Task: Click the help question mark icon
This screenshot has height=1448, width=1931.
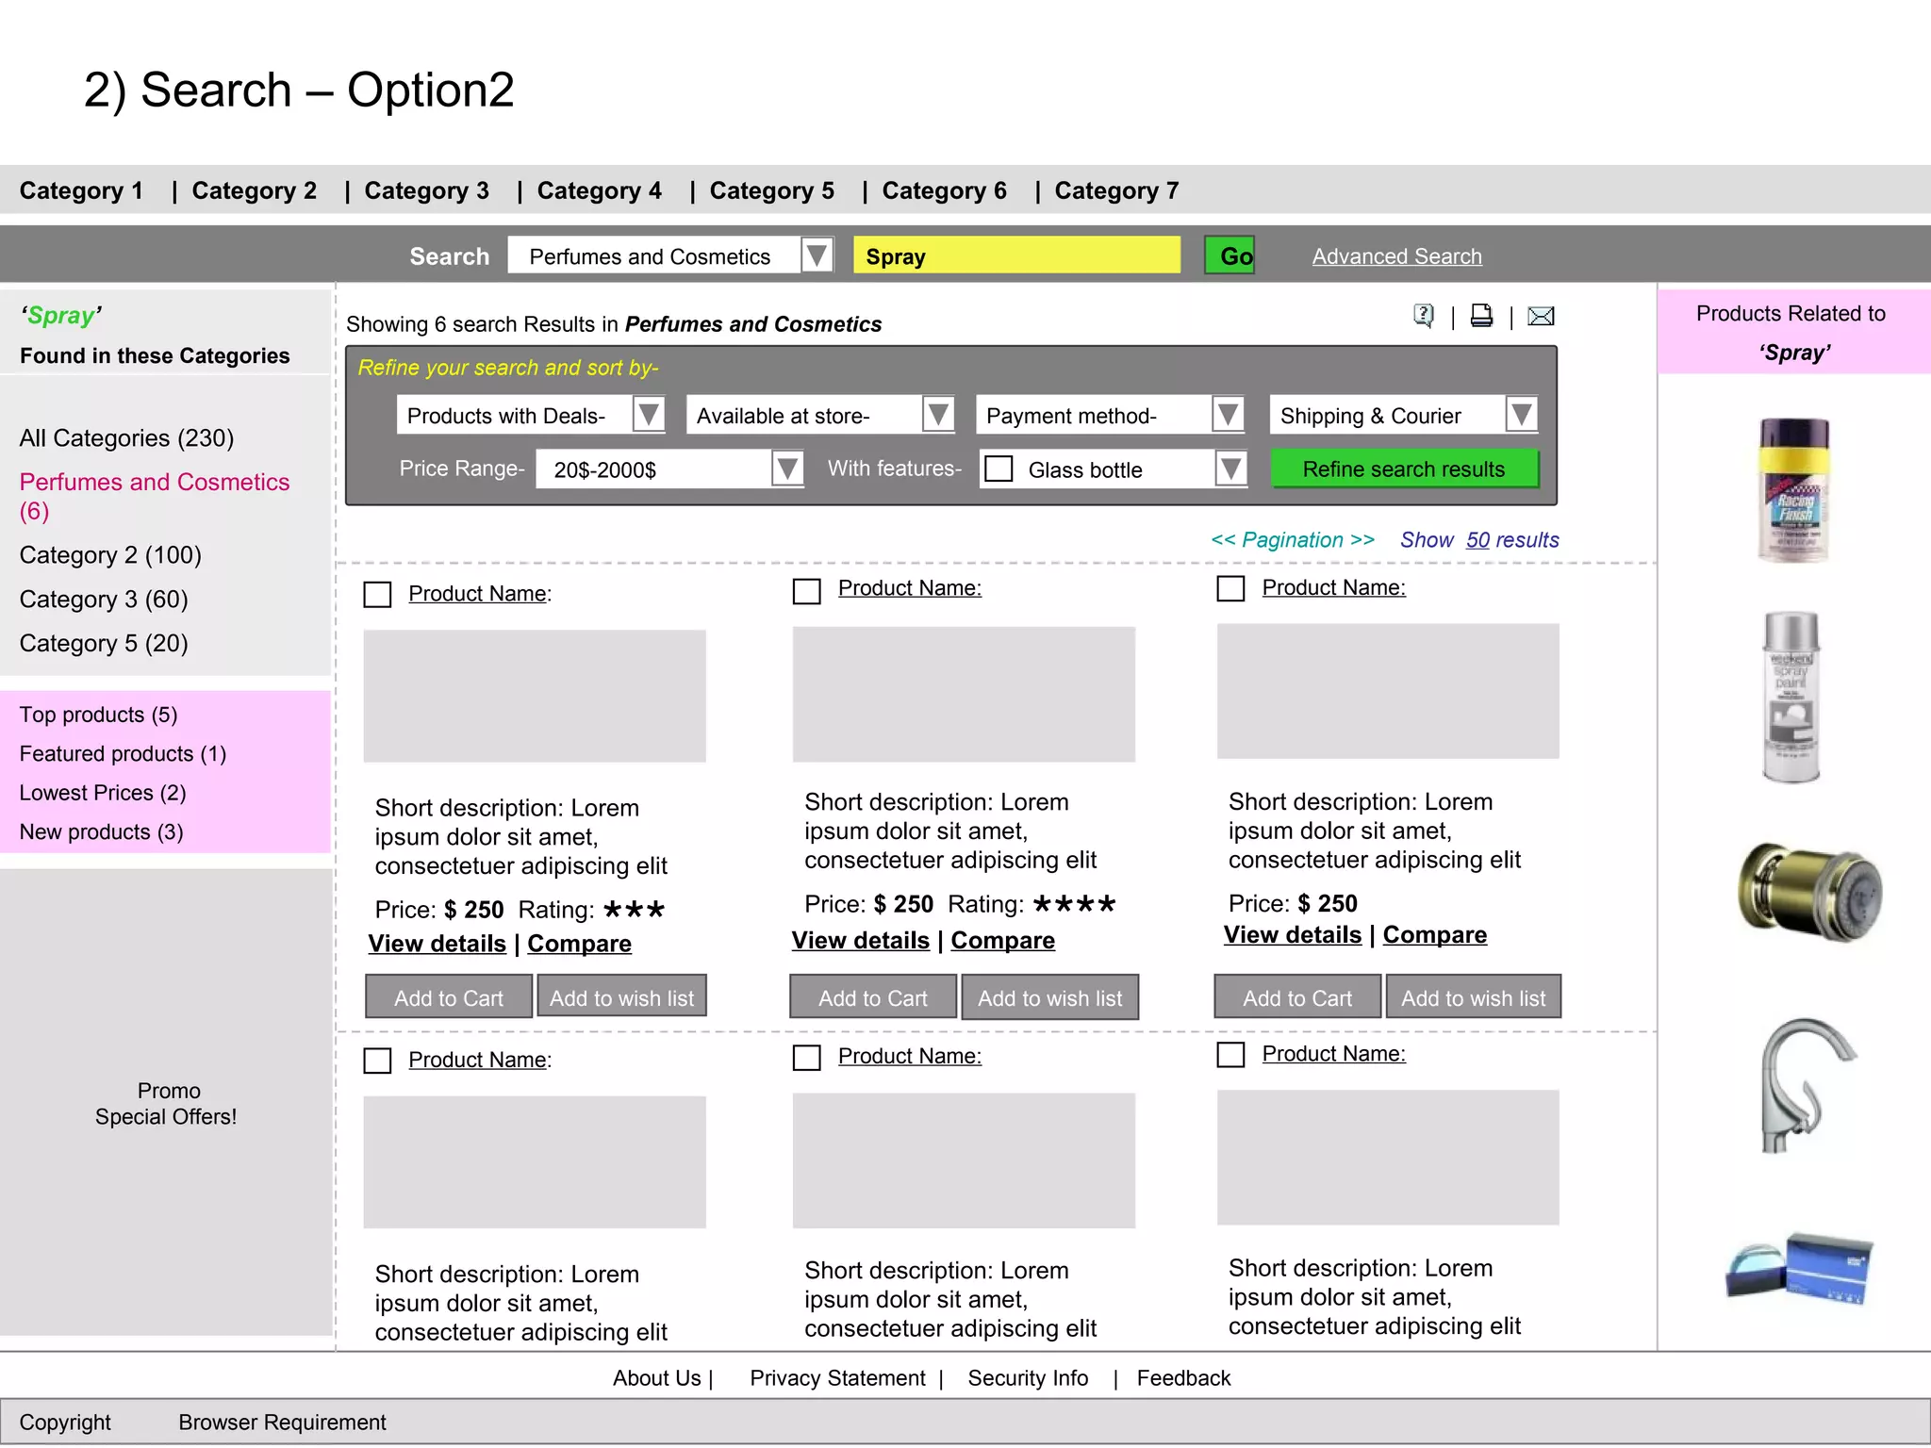Action: pyautogui.click(x=1424, y=316)
